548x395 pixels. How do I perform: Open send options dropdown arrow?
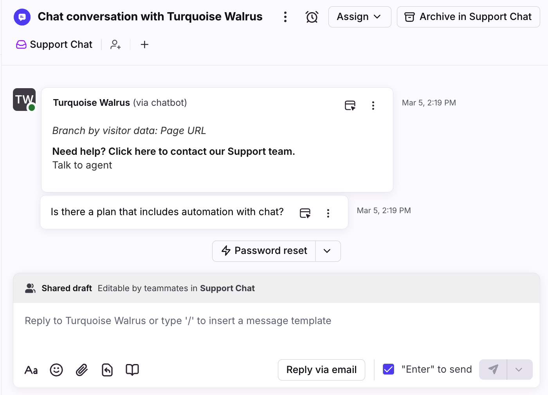pyautogui.click(x=519, y=370)
